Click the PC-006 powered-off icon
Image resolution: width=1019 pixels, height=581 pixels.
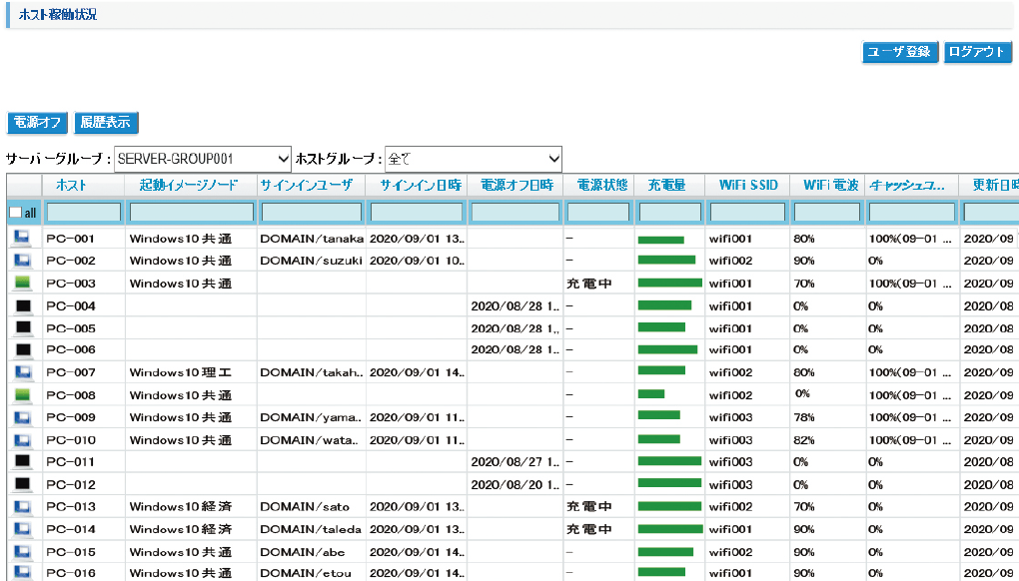(x=23, y=350)
